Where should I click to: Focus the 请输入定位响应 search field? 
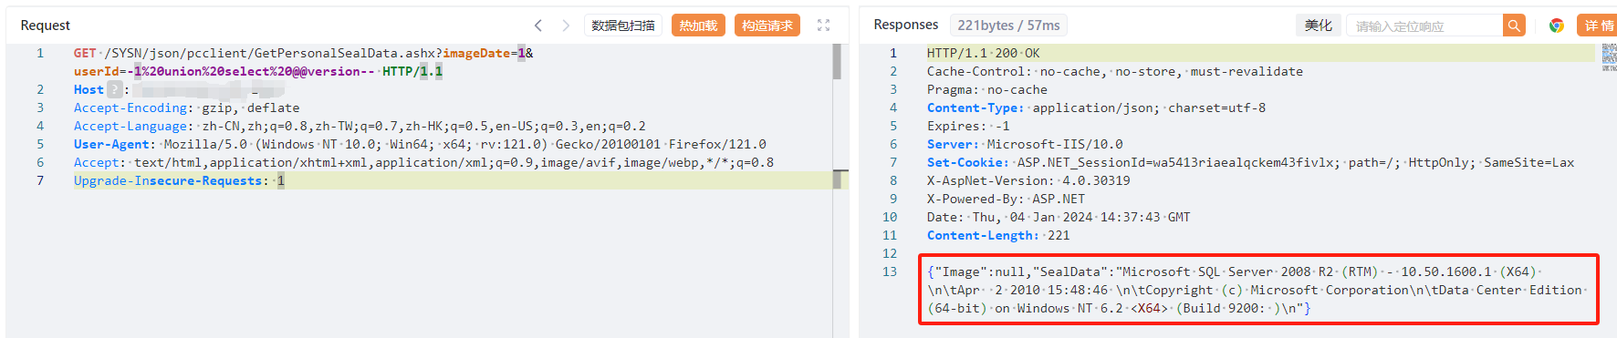point(1425,26)
